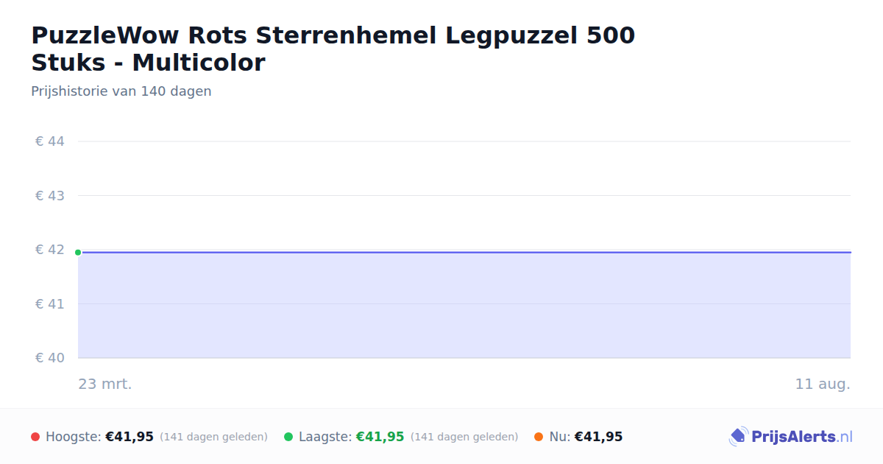
Task: Click the shaded blue area under price line
Action: click(x=464, y=306)
